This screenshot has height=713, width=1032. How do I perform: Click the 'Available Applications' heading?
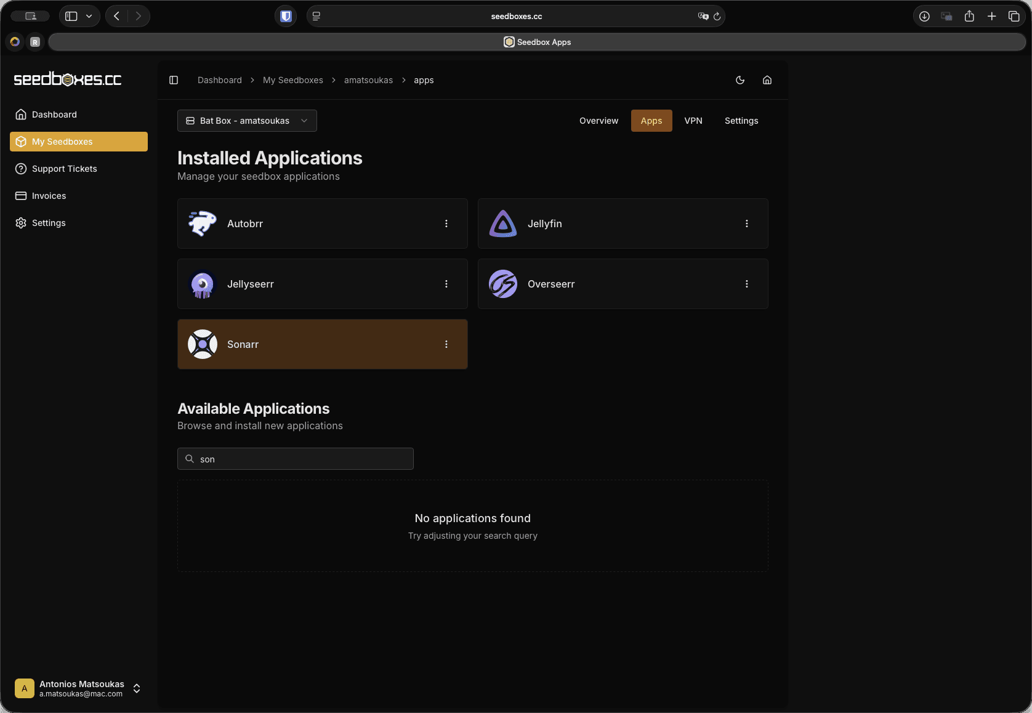click(x=254, y=409)
